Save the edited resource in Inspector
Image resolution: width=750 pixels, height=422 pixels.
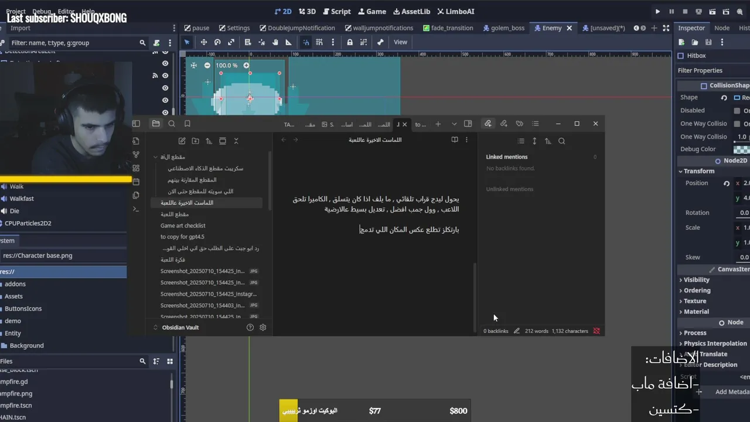coord(708,42)
